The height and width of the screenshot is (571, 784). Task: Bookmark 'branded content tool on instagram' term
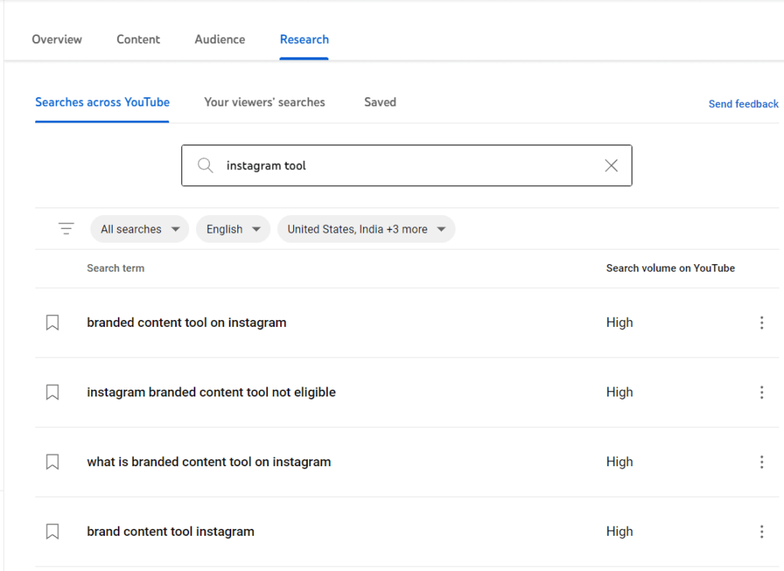coord(52,323)
